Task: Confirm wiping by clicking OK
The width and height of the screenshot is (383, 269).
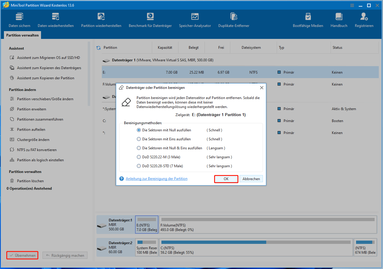Action: (226, 179)
